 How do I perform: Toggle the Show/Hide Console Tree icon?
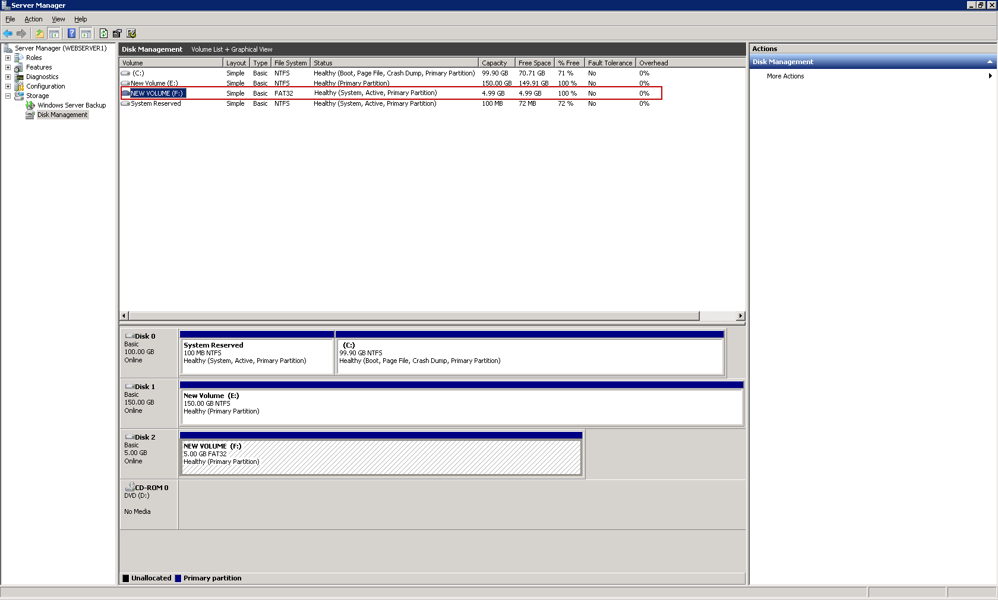[x=54, y=33]
